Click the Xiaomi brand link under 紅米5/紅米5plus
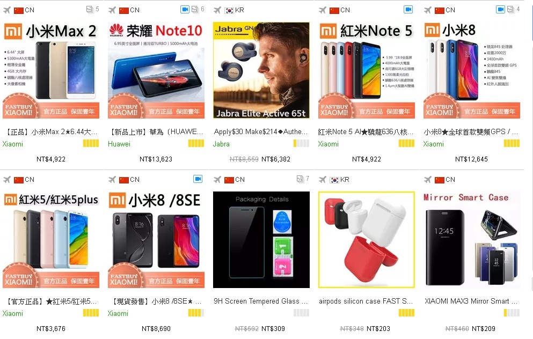533x339 pixels. tap(13, 314)
